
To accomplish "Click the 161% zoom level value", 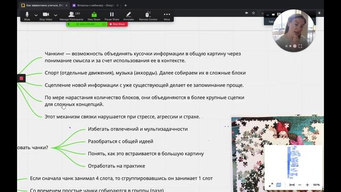I will pyautogui.click(x=316, y=185).
